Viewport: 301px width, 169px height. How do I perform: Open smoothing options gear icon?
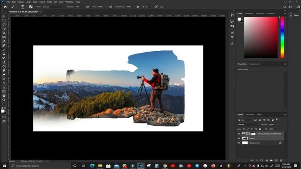138,7
